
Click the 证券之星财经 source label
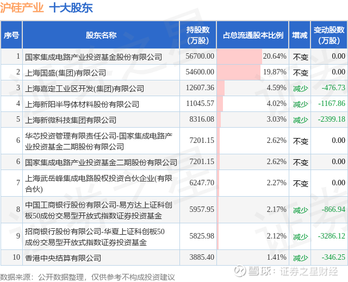pos(309,271)
